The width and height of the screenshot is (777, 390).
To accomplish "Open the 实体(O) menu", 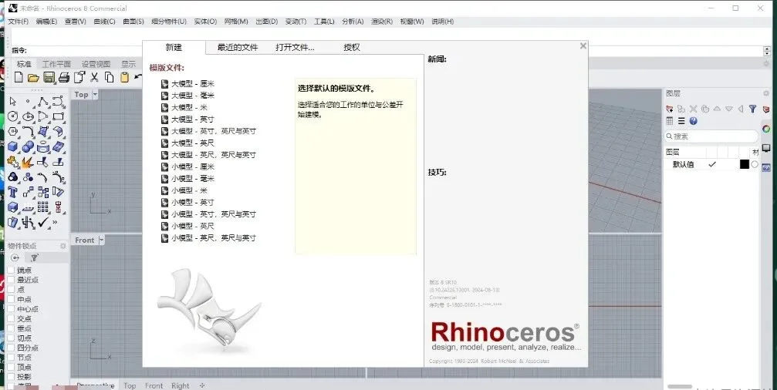I will tap(205, 22).
